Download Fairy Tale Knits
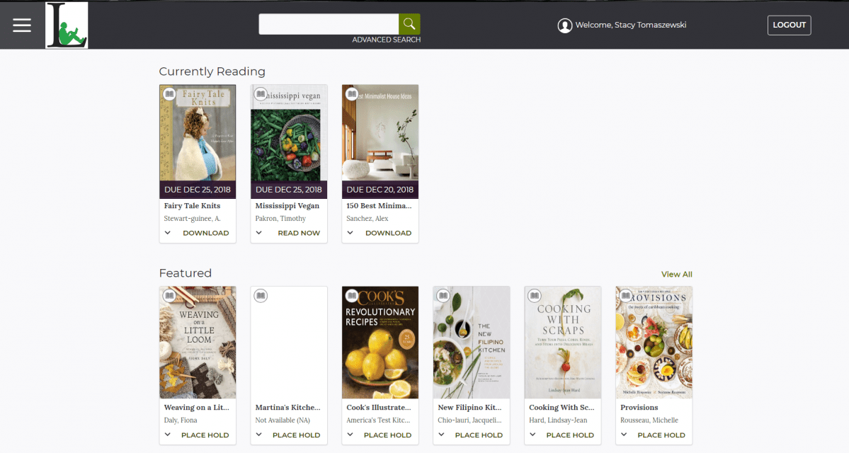This screenshot has width=849, height=453. [206, 234]
